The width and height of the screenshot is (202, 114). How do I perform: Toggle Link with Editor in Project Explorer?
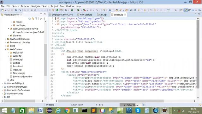click(x=33, y=19)
